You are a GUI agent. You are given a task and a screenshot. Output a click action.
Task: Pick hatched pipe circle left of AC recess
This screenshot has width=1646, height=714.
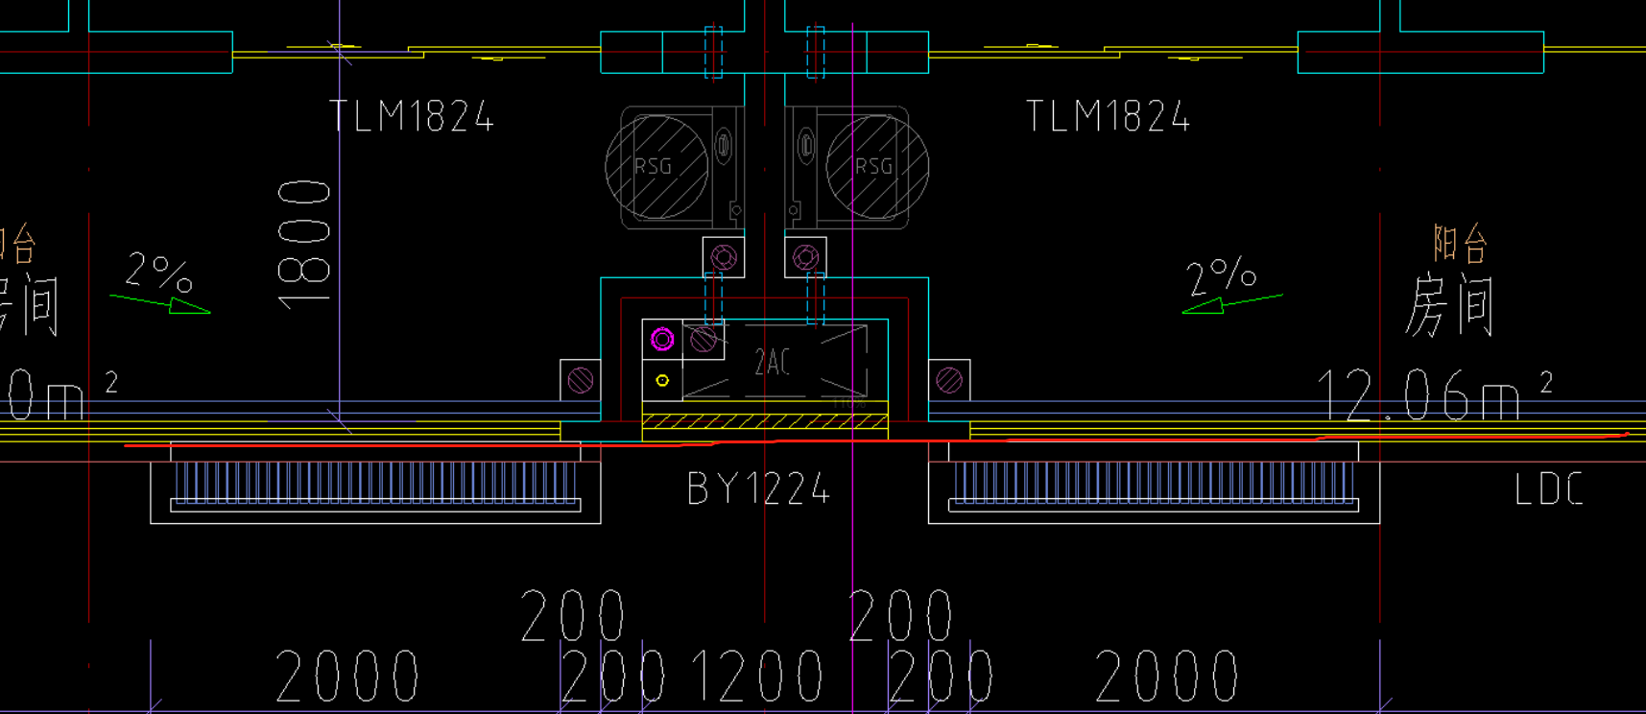click(x=581, y=381)
